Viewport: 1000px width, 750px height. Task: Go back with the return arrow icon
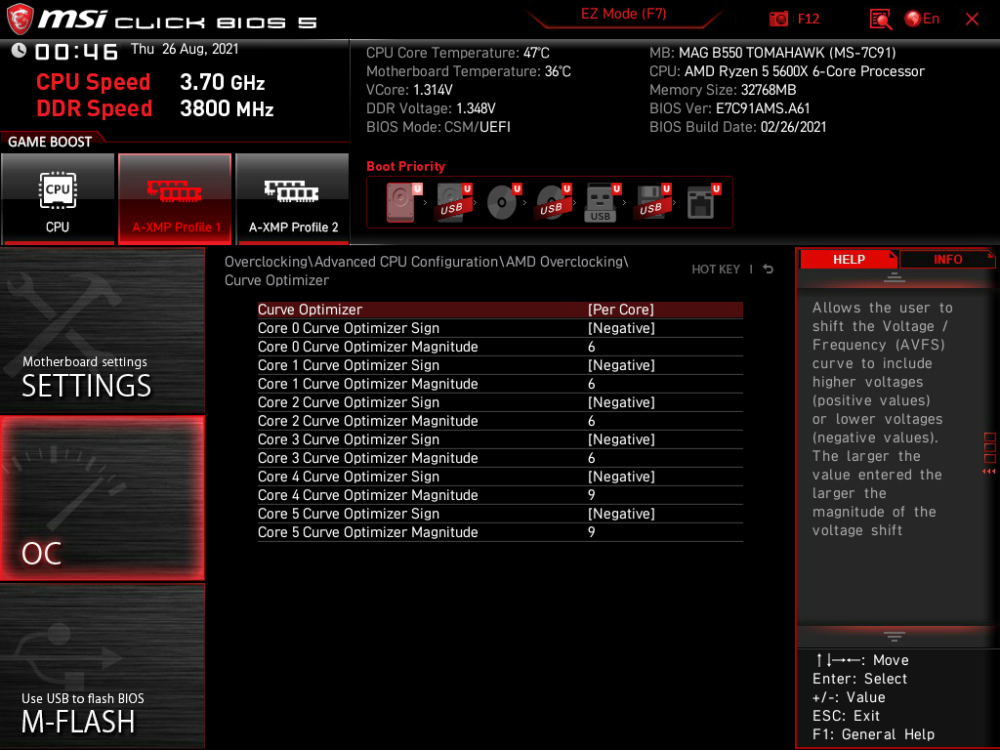tap(768, 270)
